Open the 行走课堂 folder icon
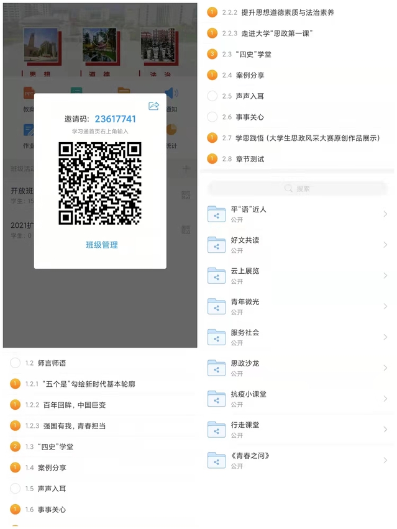397x529 pixels. [216, 430]
